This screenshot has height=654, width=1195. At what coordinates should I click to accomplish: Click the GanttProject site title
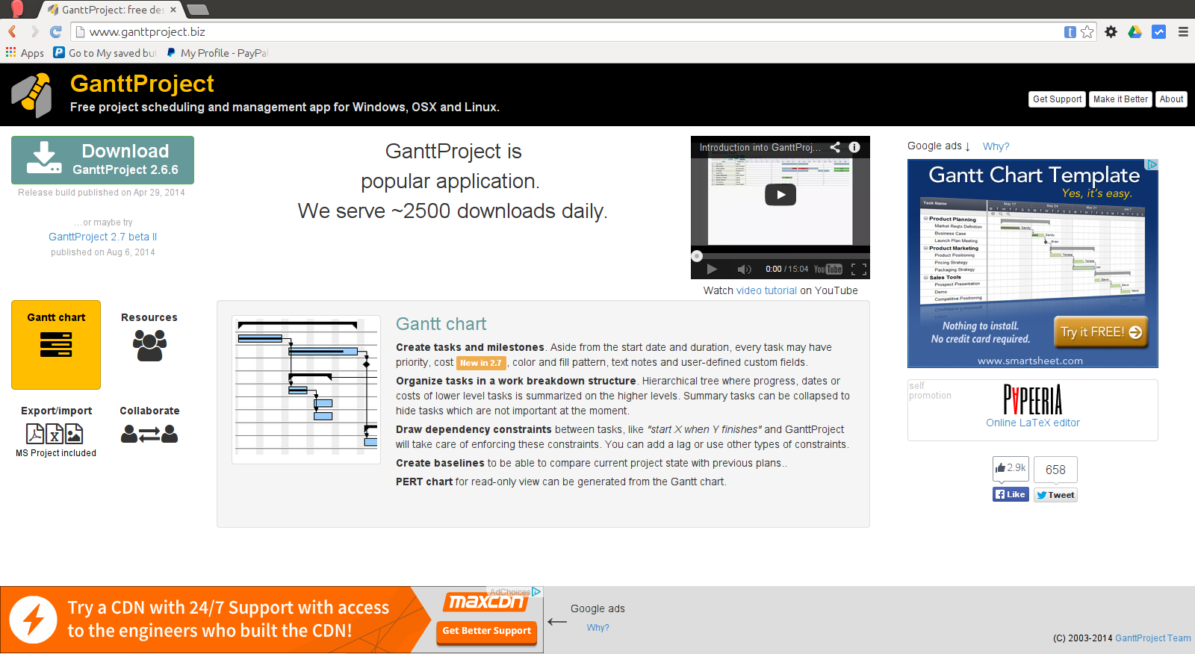click(x=142, y=84)
